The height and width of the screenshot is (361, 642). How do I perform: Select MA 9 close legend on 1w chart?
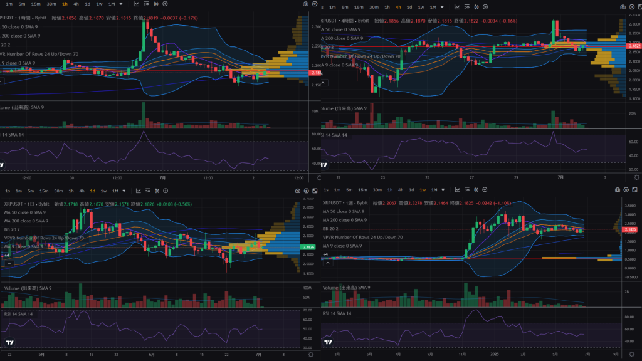[x=342, y=246]
